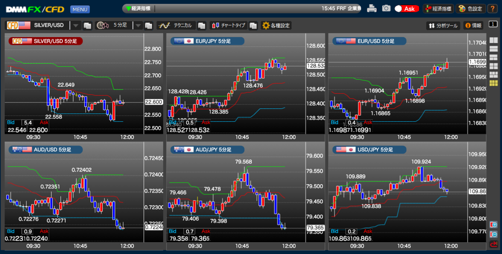Viewport: 502px width, 254px height.
Task: Click the 79.568 high marker on AUD/JPY
Action: coord(244,162)
